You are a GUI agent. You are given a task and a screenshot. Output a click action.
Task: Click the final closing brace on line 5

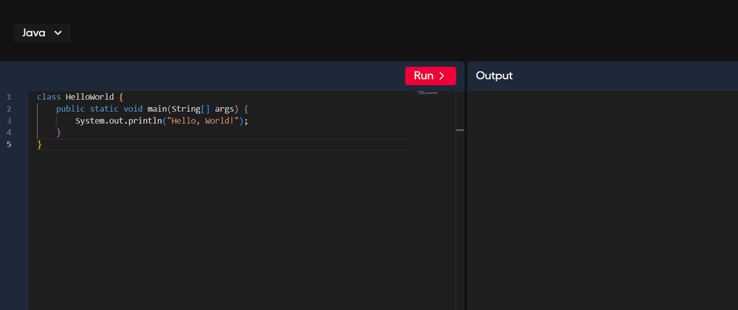[40, 144]
